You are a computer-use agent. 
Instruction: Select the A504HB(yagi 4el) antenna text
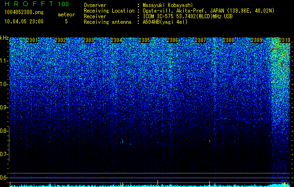[x=165, y=22]
